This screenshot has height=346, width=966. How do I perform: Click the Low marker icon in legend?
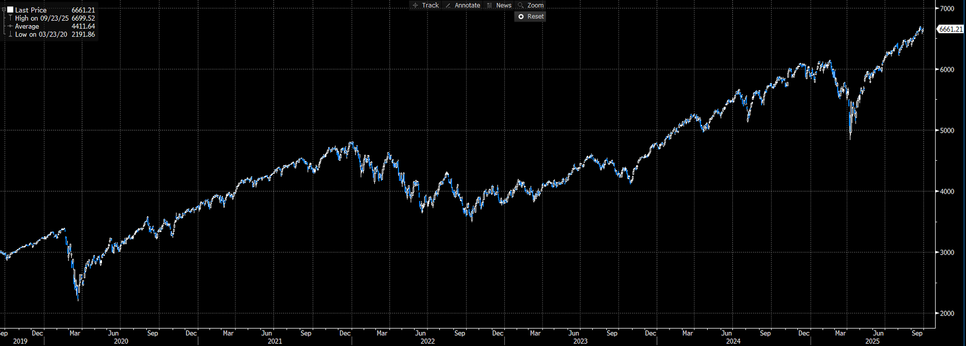[x=10, y=34]
